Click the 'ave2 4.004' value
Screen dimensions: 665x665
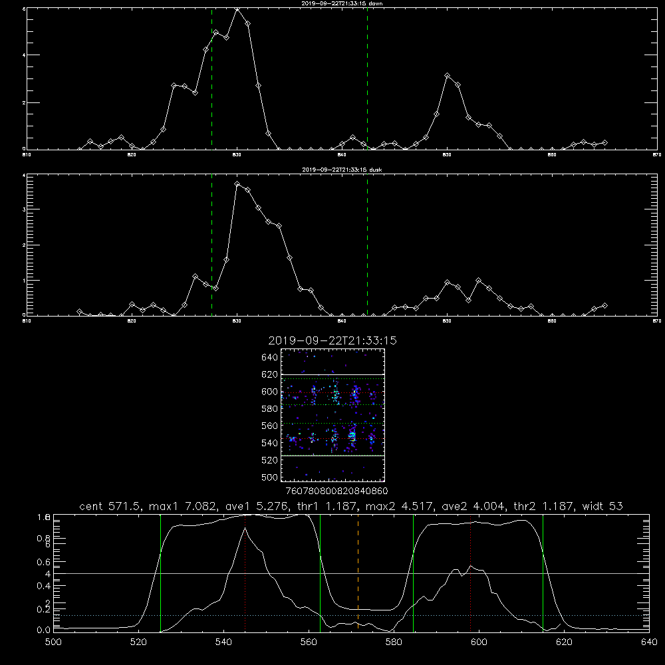[x=473, y=506]
